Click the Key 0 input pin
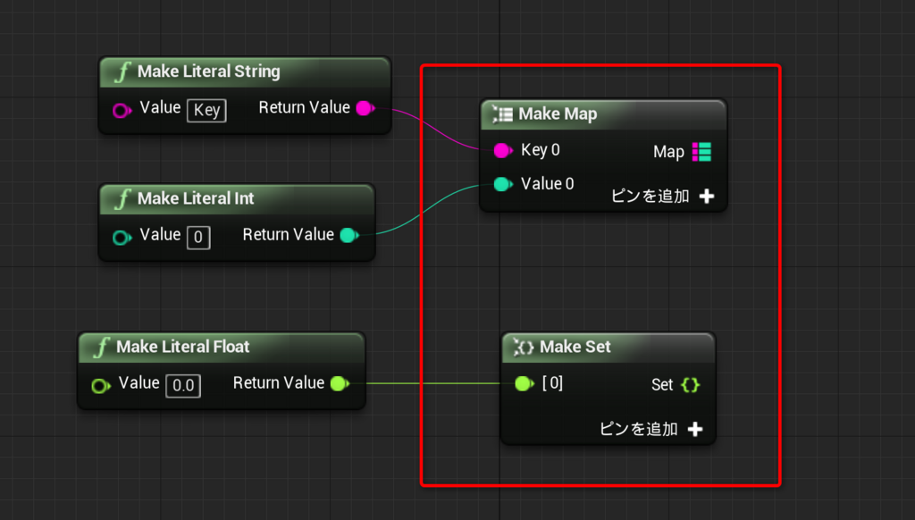Screen dimensions: 915x520 point(502,151)
